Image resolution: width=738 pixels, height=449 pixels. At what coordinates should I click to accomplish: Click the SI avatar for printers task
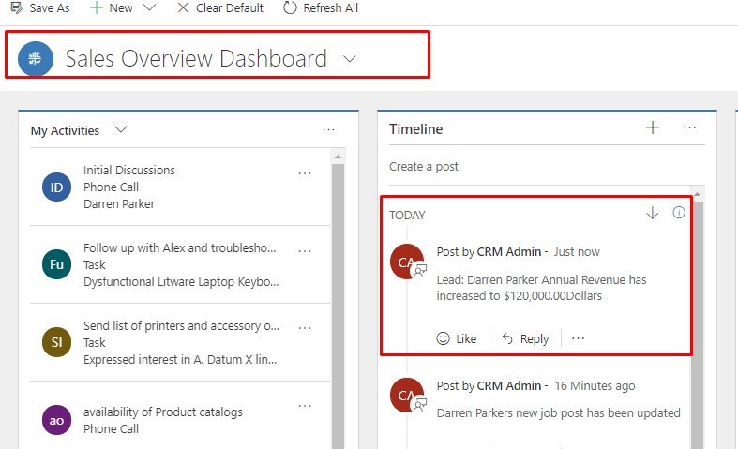pos(56,342)
